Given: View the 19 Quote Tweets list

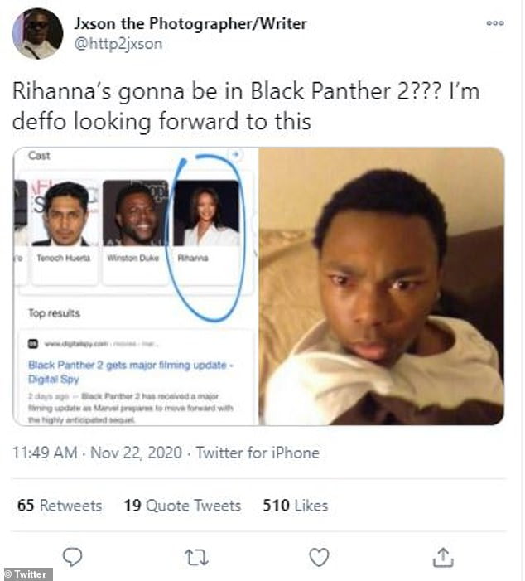Looking at the screenshot, I should click(182, 505).
